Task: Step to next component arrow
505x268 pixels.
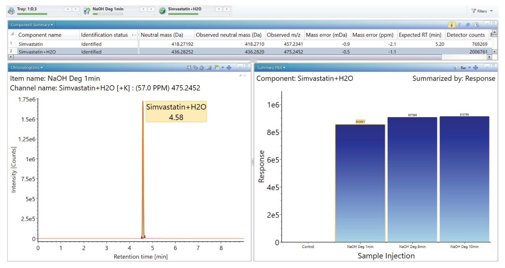Action: [227, 9]
